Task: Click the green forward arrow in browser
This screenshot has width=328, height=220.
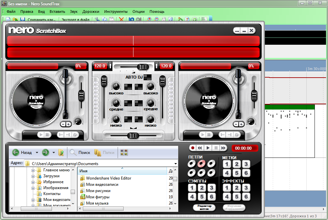Action: [x=45, y=152]
